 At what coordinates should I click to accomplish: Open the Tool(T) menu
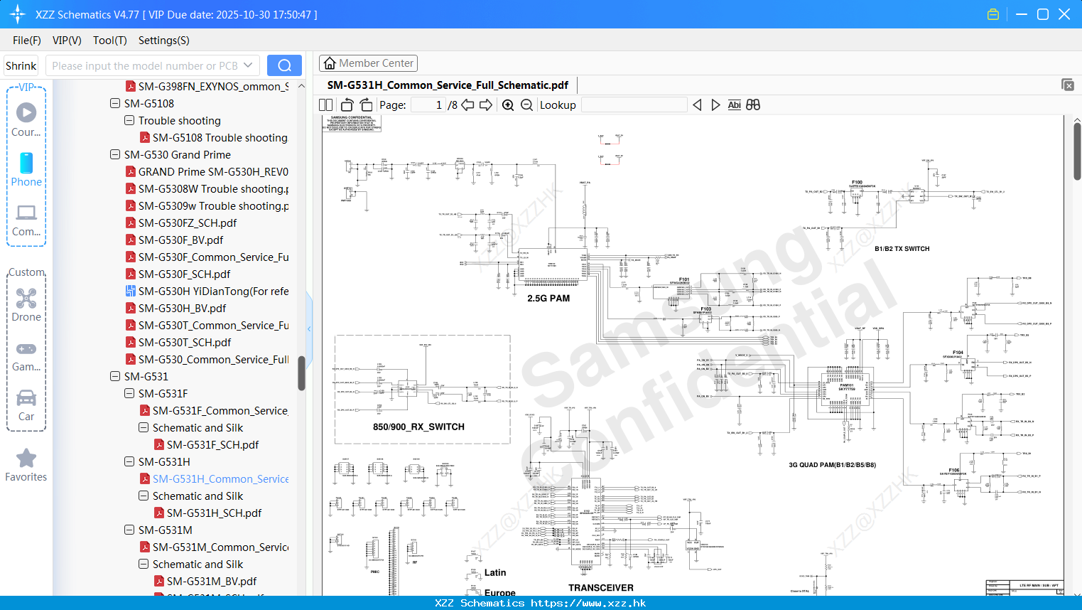(110, 41)
